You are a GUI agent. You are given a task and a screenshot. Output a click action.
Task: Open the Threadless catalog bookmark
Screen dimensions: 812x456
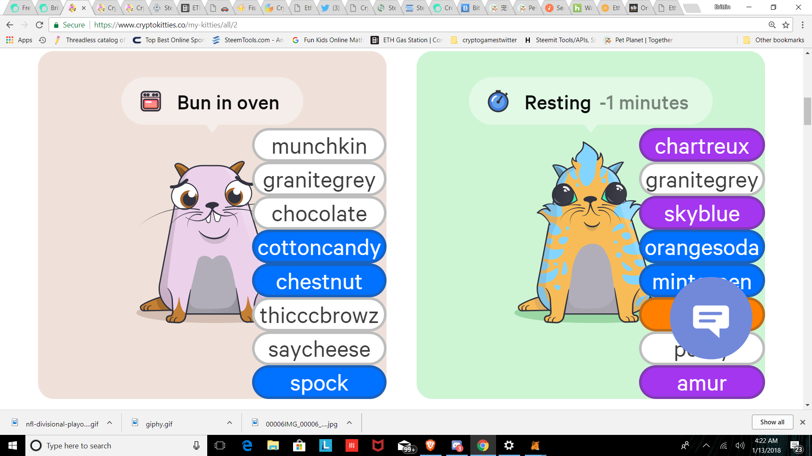(90, 40)
